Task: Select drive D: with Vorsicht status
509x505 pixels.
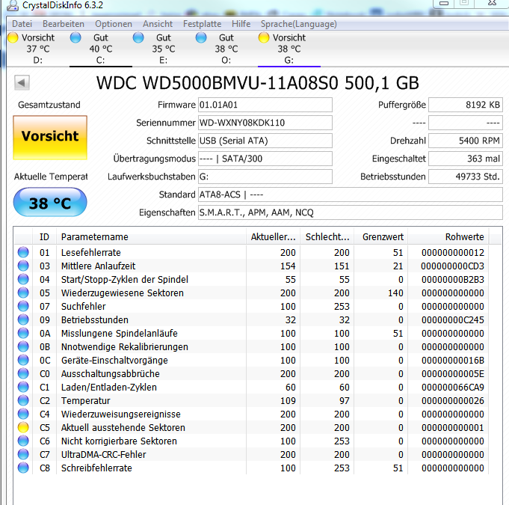Action: pyautogui.click(x=38, y=49)
